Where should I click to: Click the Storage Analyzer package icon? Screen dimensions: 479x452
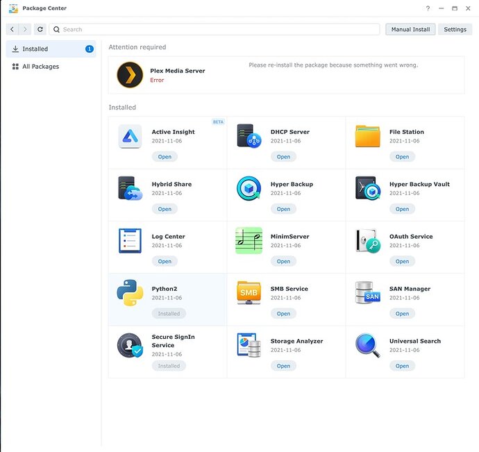click(x=249, y=345)
